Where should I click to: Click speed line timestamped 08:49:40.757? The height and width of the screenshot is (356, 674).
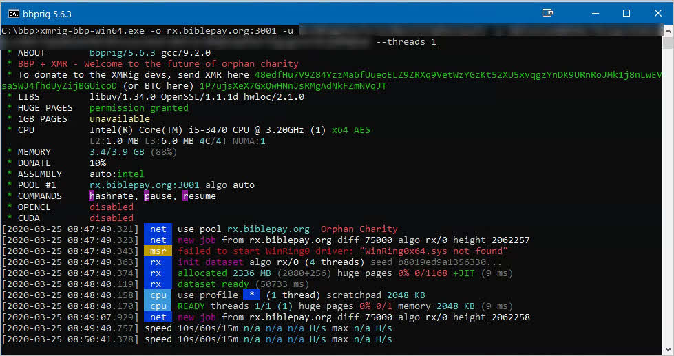197,328
